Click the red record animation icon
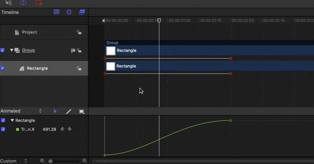This screenshot has width=314, height=164. coord(38,3)
